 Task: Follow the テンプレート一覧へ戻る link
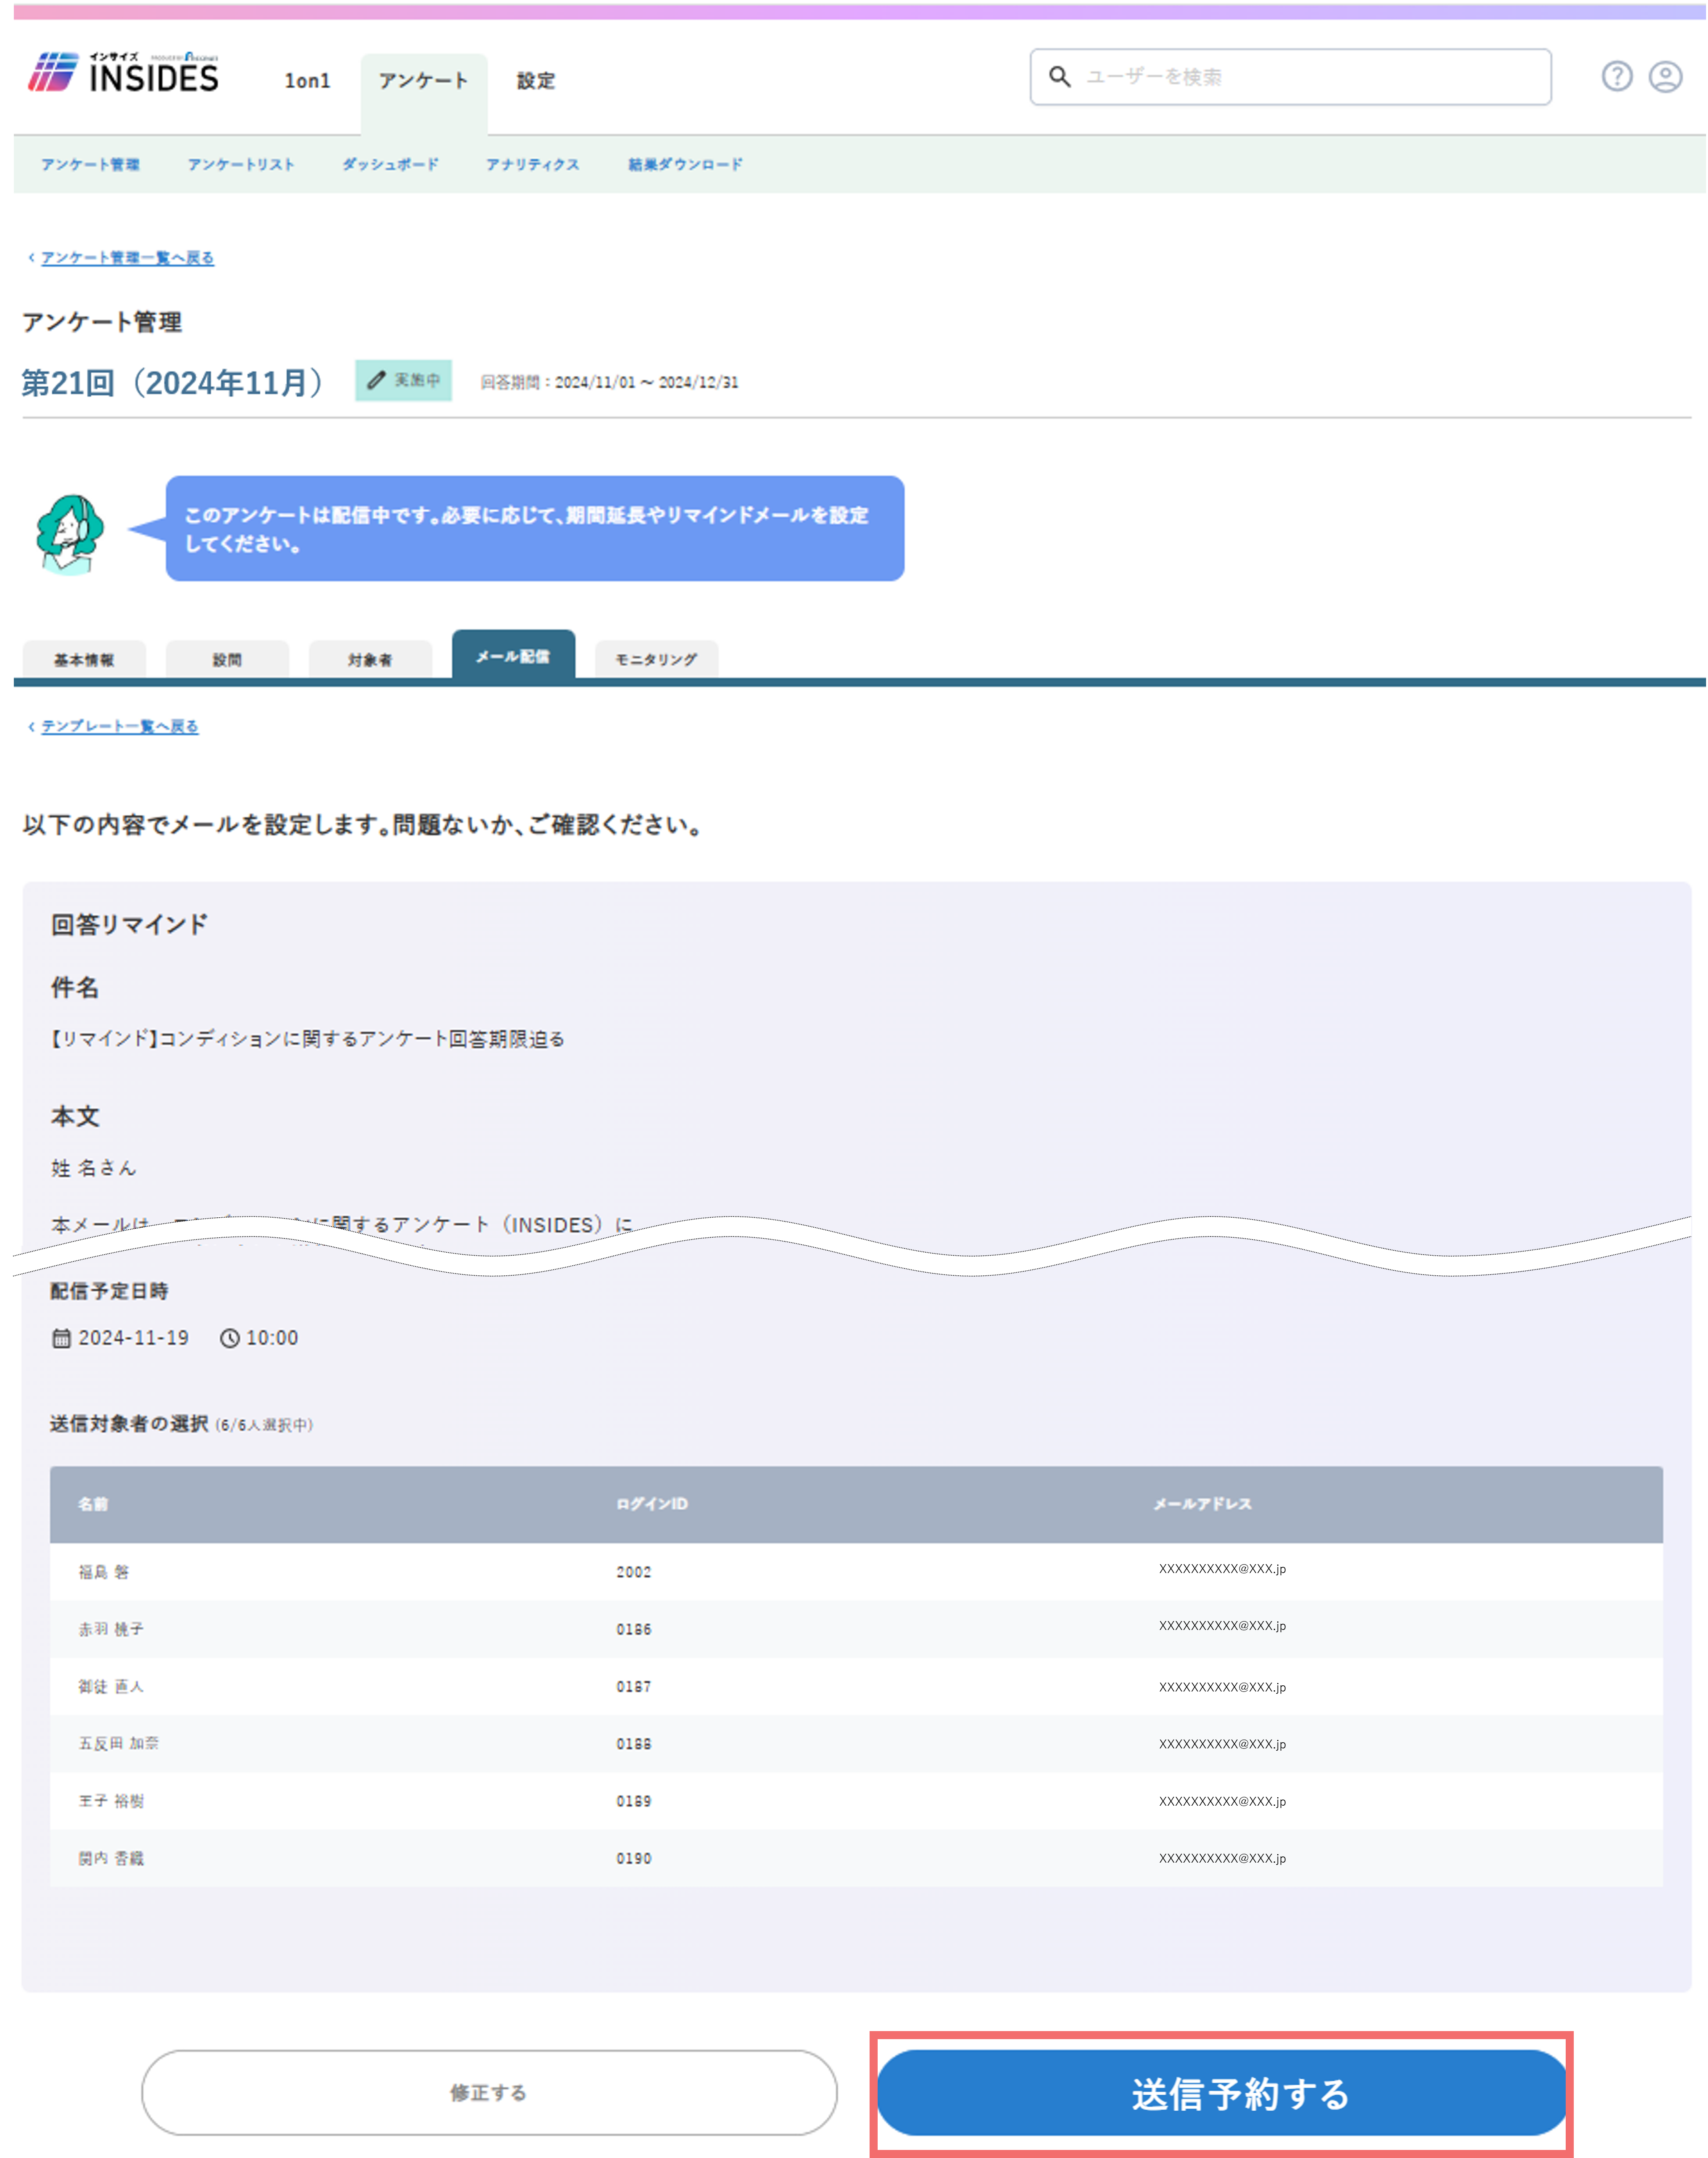[x=120, y=726]
